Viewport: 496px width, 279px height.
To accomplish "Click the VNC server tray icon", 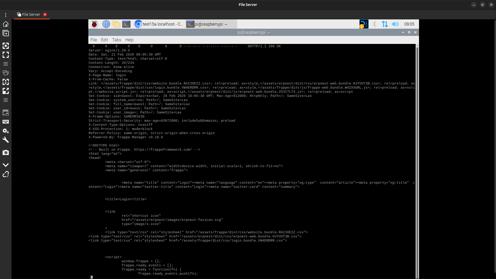I will [x=364, y=24].
